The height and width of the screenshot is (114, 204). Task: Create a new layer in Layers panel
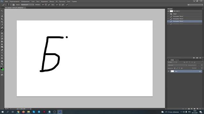197,109
